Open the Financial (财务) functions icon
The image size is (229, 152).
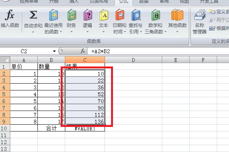72,15
